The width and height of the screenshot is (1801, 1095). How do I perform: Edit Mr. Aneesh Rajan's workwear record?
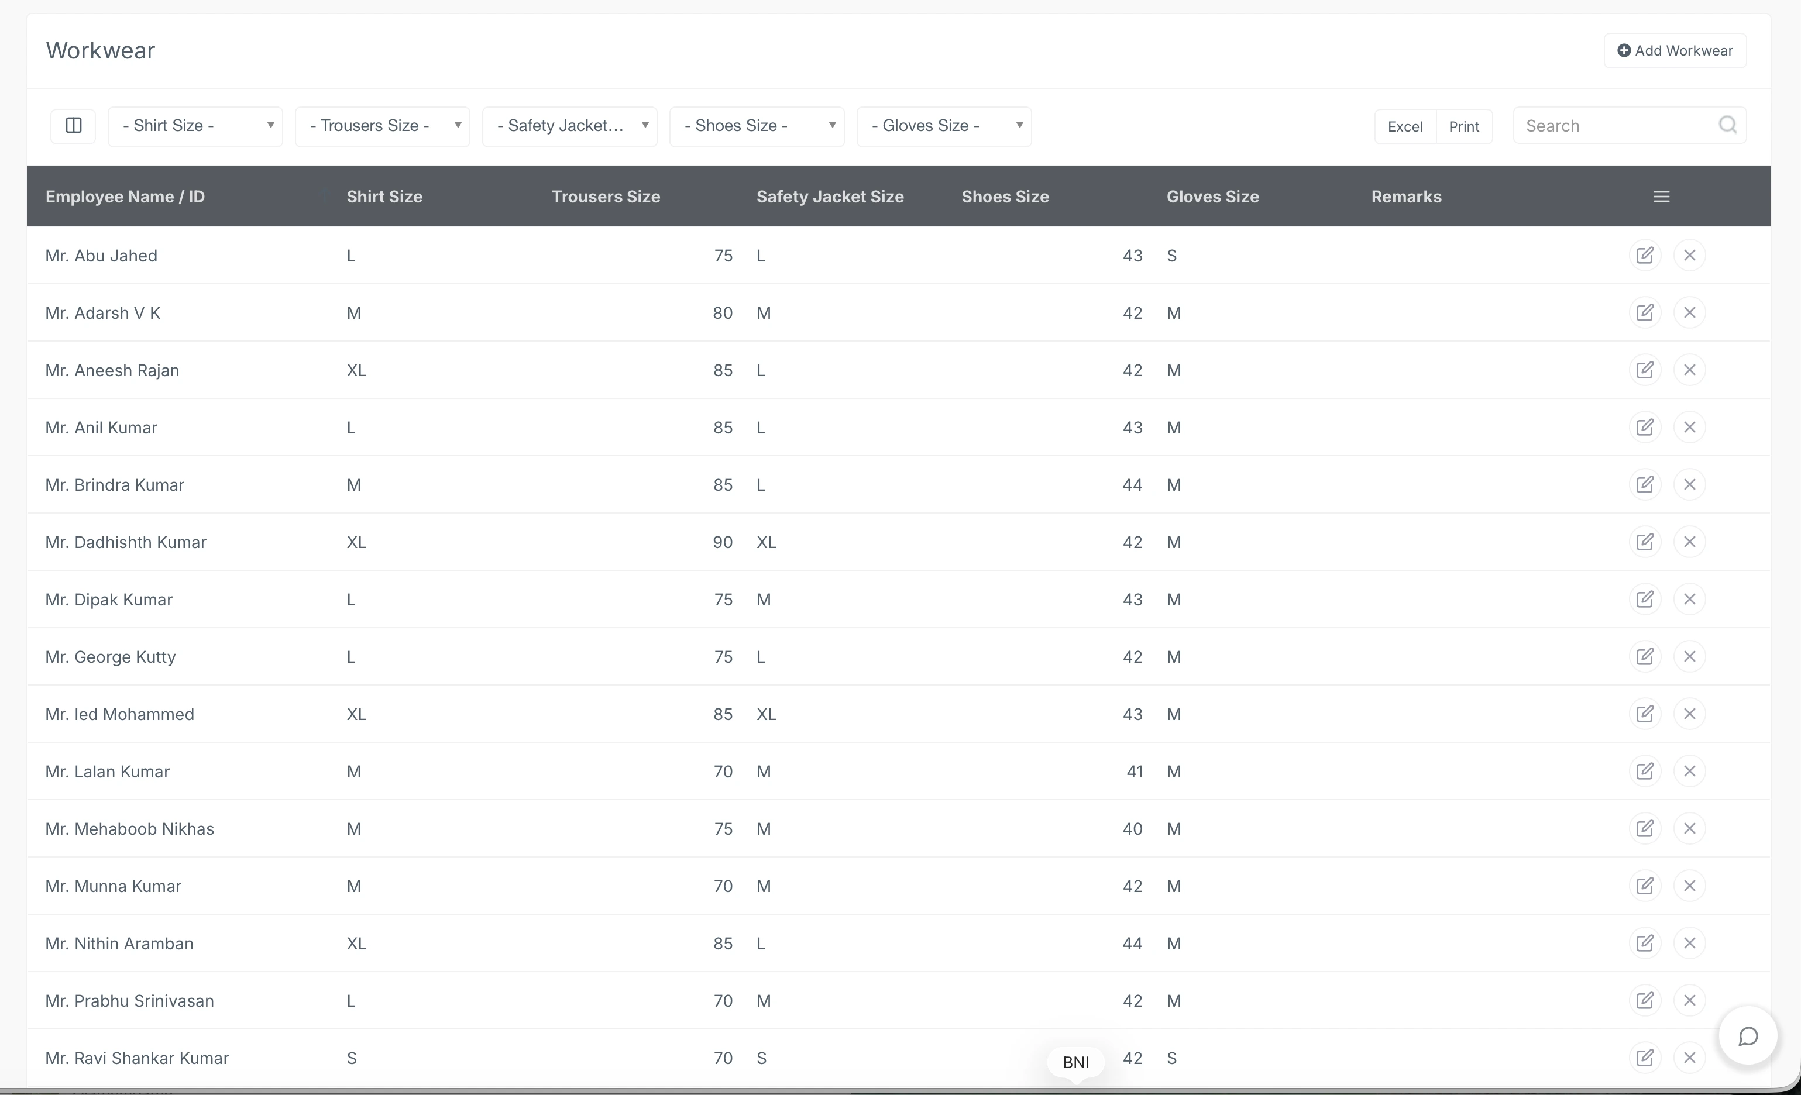(1645, 370)
